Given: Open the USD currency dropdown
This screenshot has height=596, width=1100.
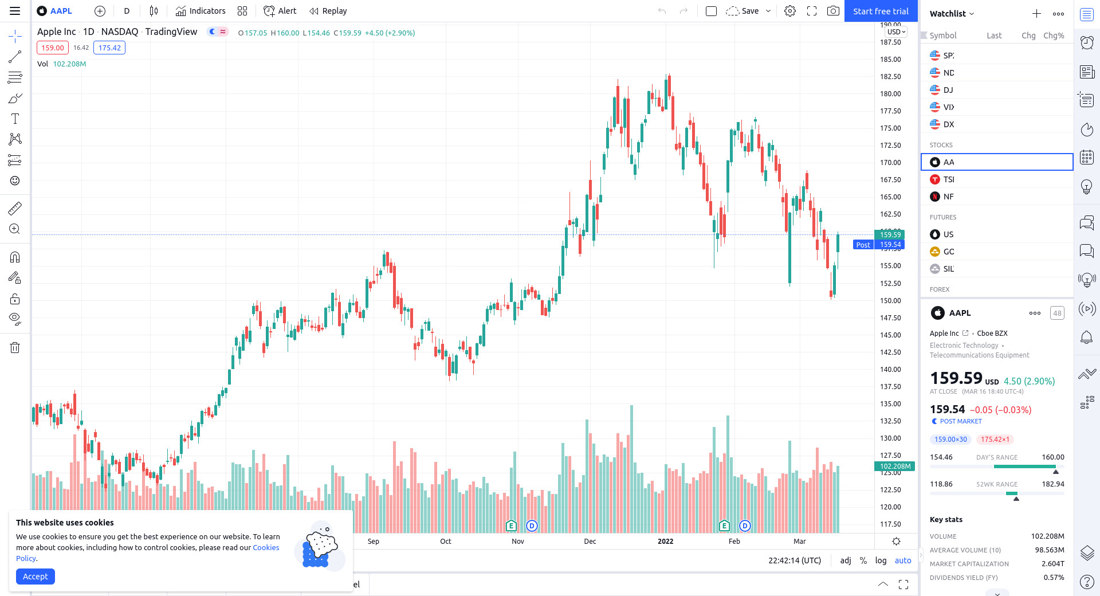Looking at the screenshot, I should 896,32.
